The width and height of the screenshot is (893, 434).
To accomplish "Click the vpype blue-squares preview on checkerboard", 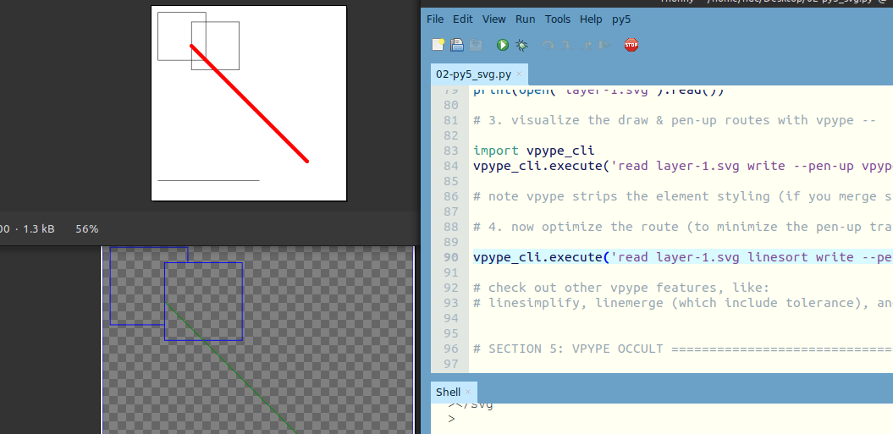I will (x=257, y=340).
